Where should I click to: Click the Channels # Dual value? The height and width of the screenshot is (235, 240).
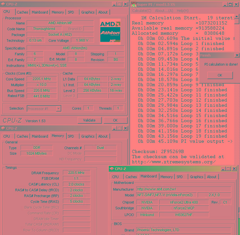(100, 148)
